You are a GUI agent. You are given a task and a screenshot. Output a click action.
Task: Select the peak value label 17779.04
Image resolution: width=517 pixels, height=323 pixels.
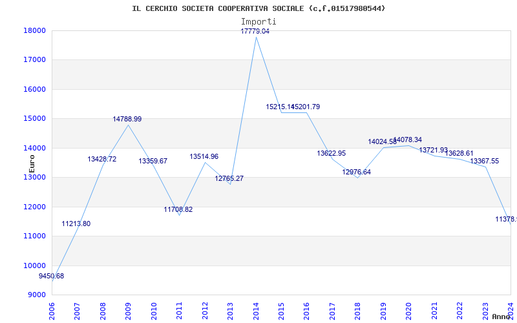pos(255,31)
